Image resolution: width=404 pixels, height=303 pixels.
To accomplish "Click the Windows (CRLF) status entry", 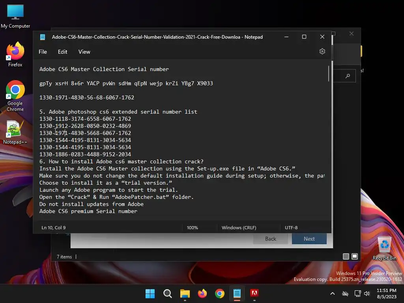I will point(239,228).
